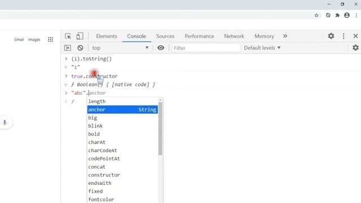Minimize the browser window
361x203 pixels.
pyautogui.click(x=329, y=4)
